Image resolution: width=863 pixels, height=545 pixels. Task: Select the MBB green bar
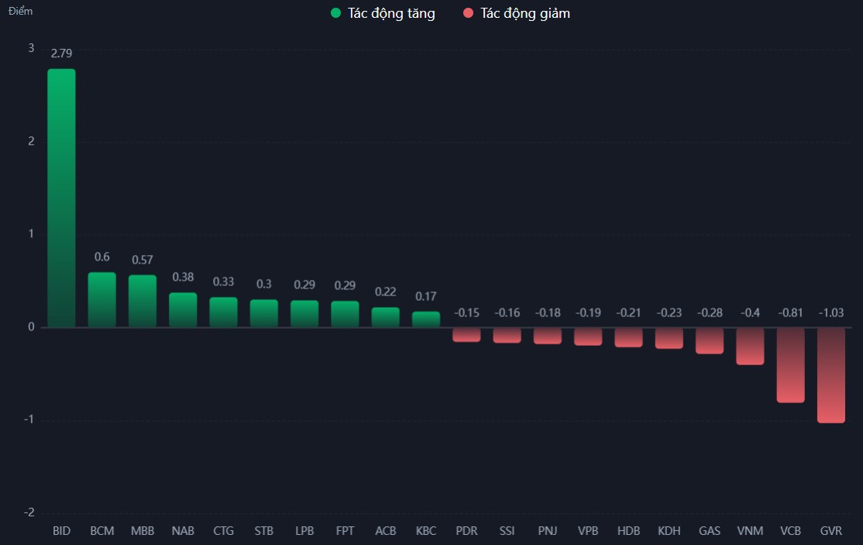point(143,301)
